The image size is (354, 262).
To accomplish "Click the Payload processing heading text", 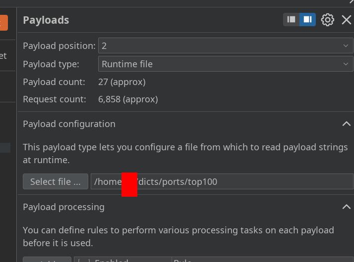I will (x=63, y=207).
